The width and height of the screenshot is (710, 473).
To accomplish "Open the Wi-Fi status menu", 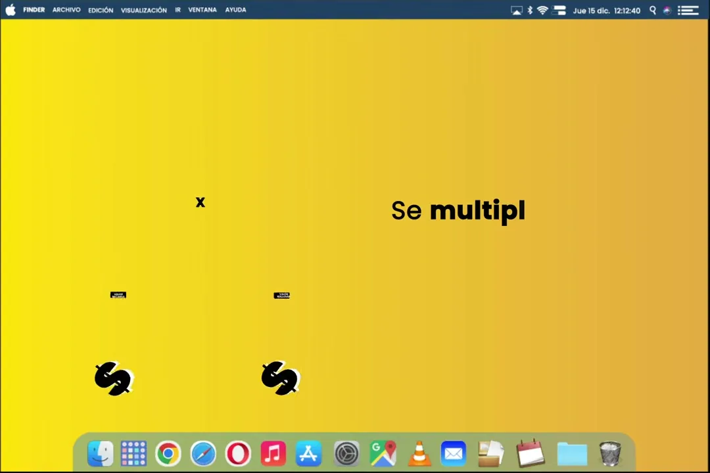I will coord(542,10).
